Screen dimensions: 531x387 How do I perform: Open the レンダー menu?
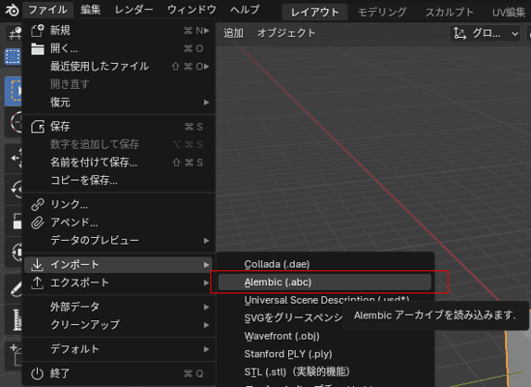(133, 10)
